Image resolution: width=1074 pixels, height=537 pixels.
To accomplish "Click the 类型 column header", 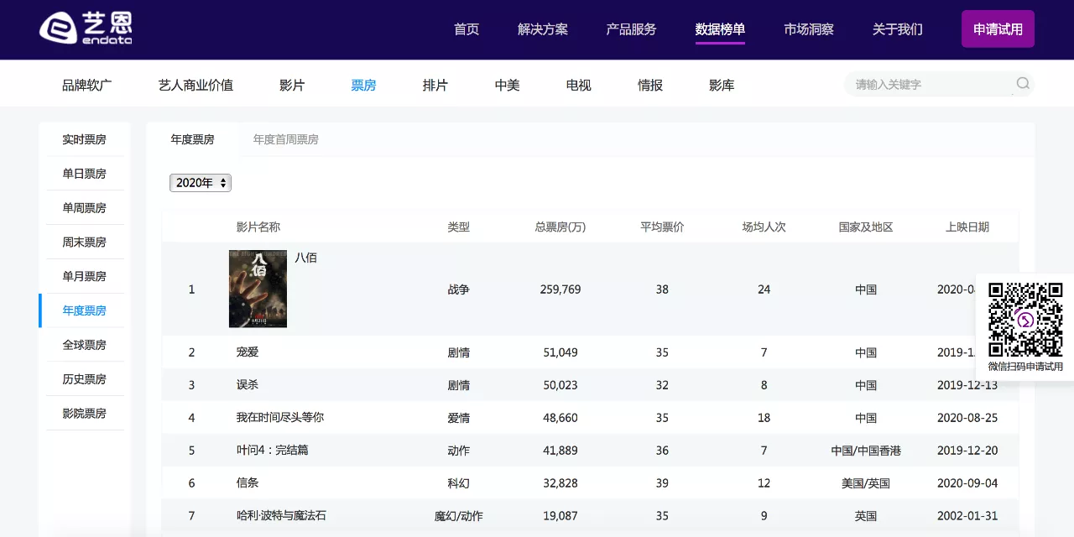I will 459,227.
